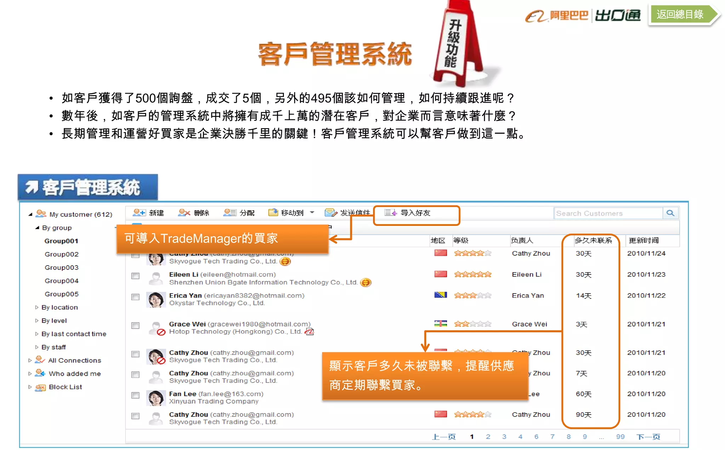
Task: Select Group003 in the tree
Action: click(x=62, y=268)
